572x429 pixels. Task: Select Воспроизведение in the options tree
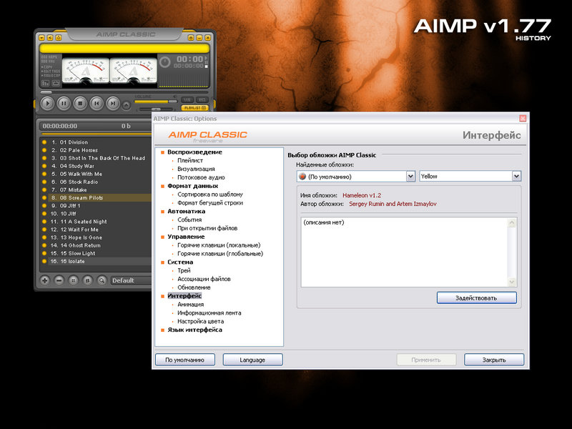click(x=194, y=152)
